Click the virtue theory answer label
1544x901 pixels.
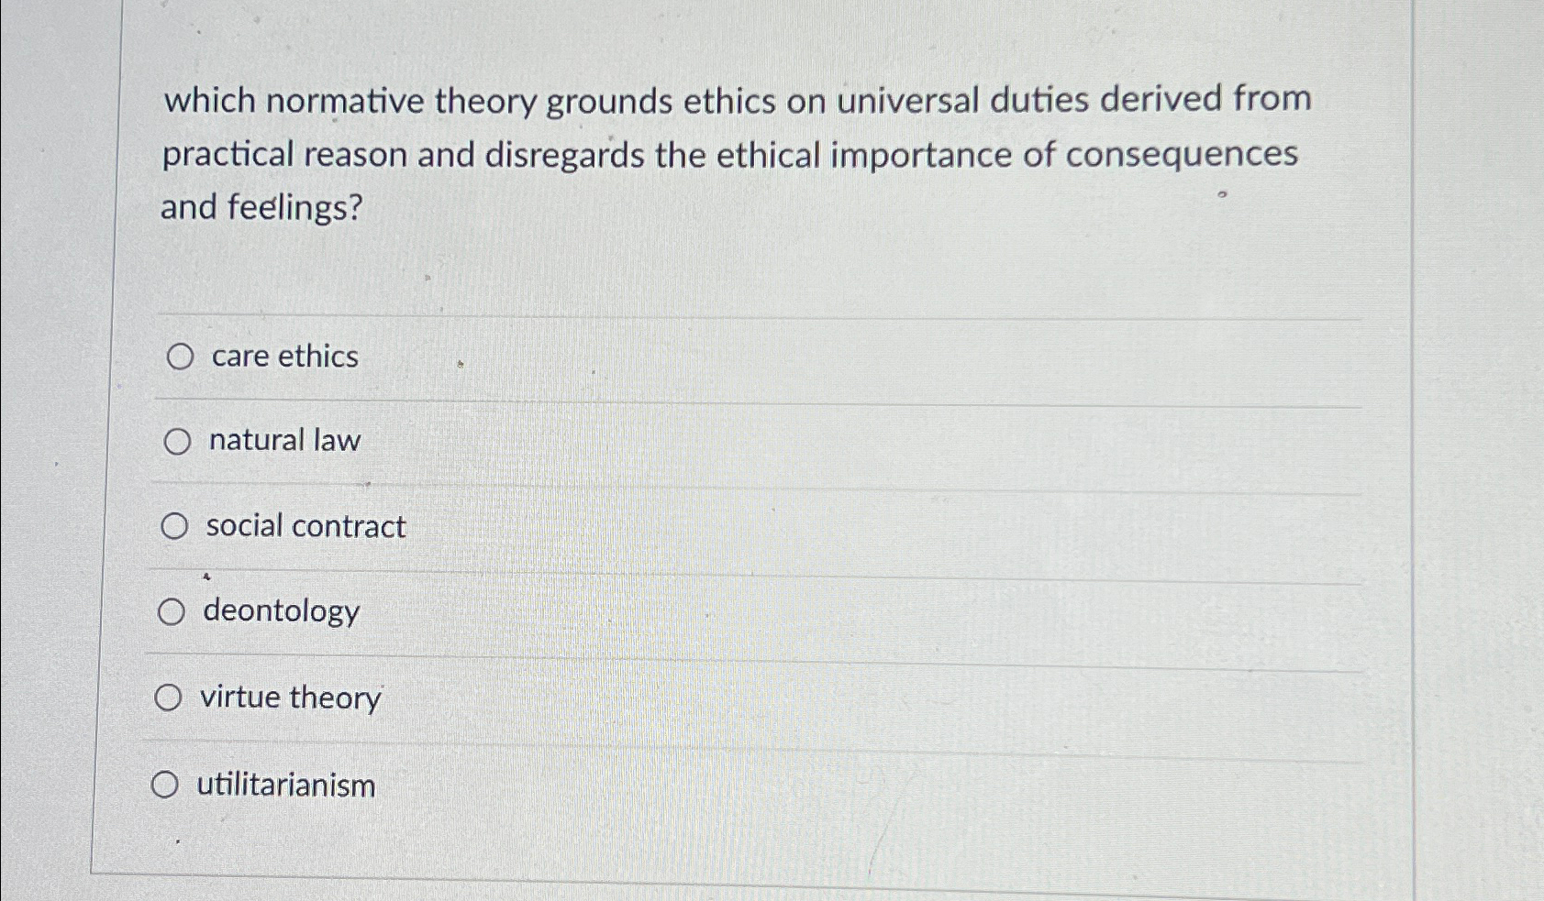pos(290,698)
